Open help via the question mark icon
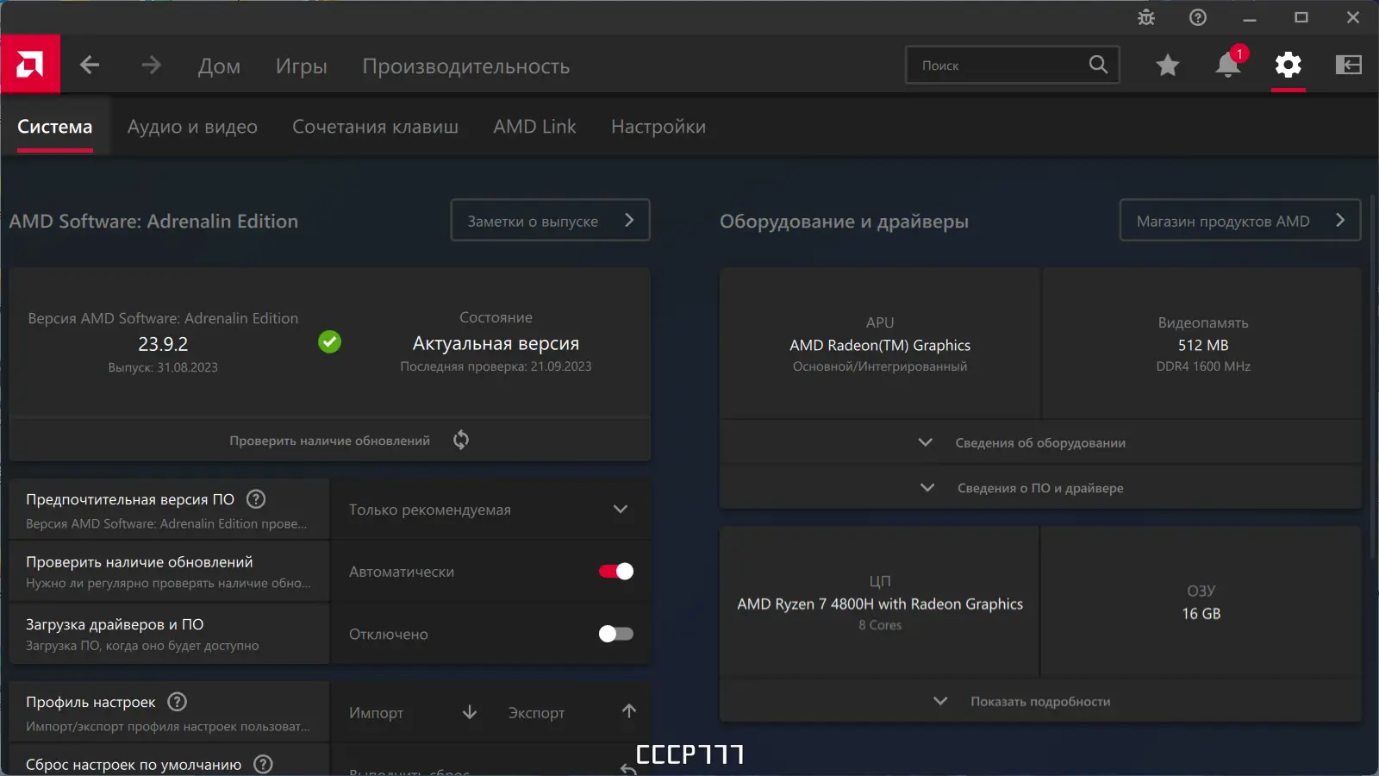The image size is (1379, 776). tap(1197, 17)
